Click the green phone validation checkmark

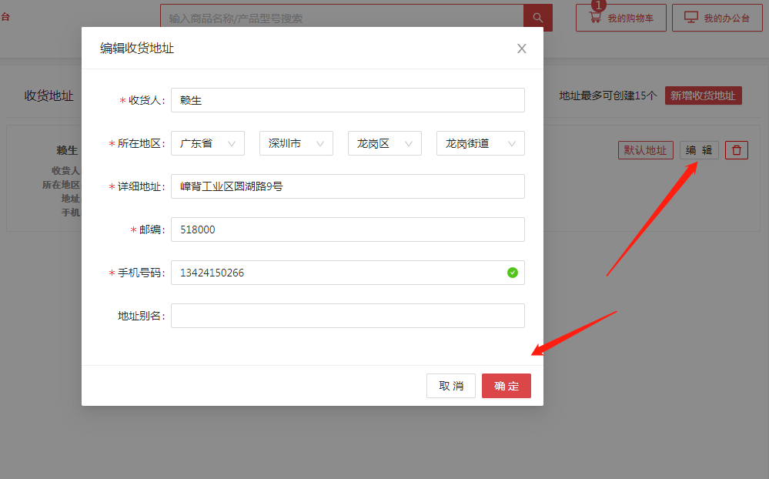[x=513, y=273]
